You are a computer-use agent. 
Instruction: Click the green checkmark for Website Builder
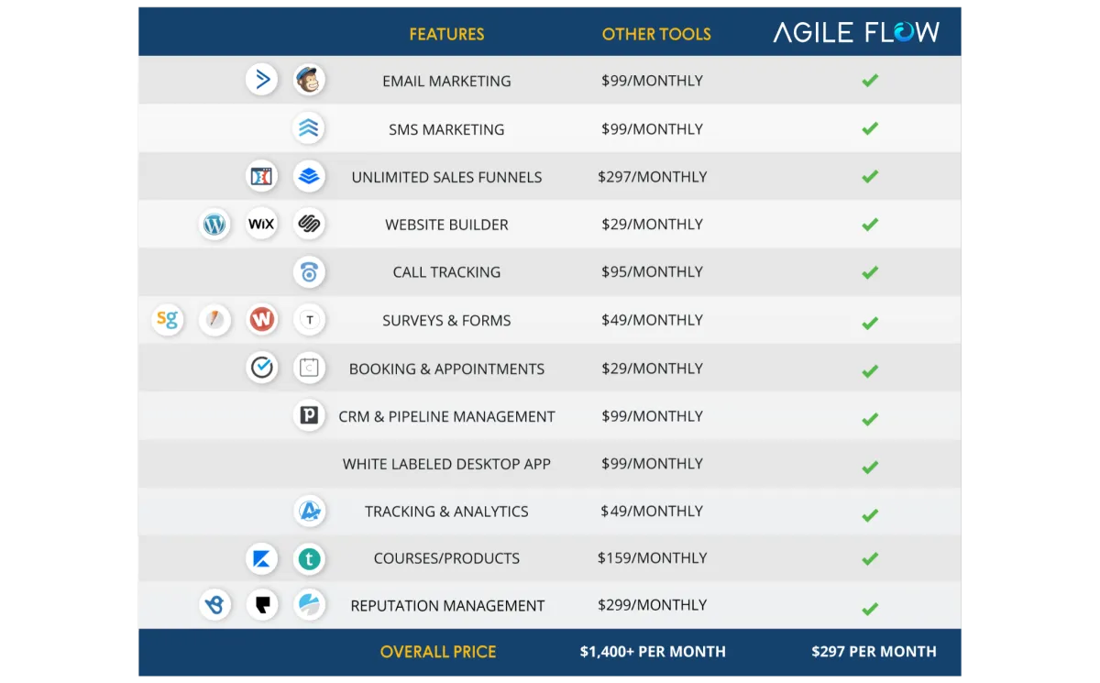pos(870,225)
